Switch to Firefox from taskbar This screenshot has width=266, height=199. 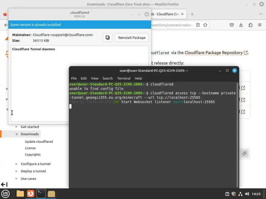tap(31, 194)
